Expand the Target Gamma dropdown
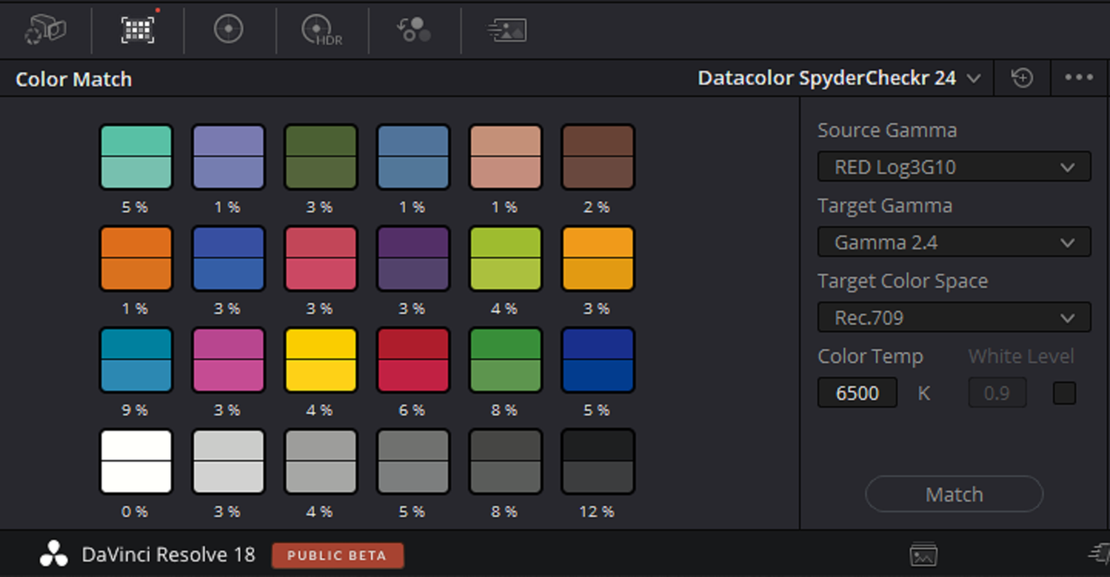The width and height of the screenshot is (1110, 577). [x=954, y=242]
